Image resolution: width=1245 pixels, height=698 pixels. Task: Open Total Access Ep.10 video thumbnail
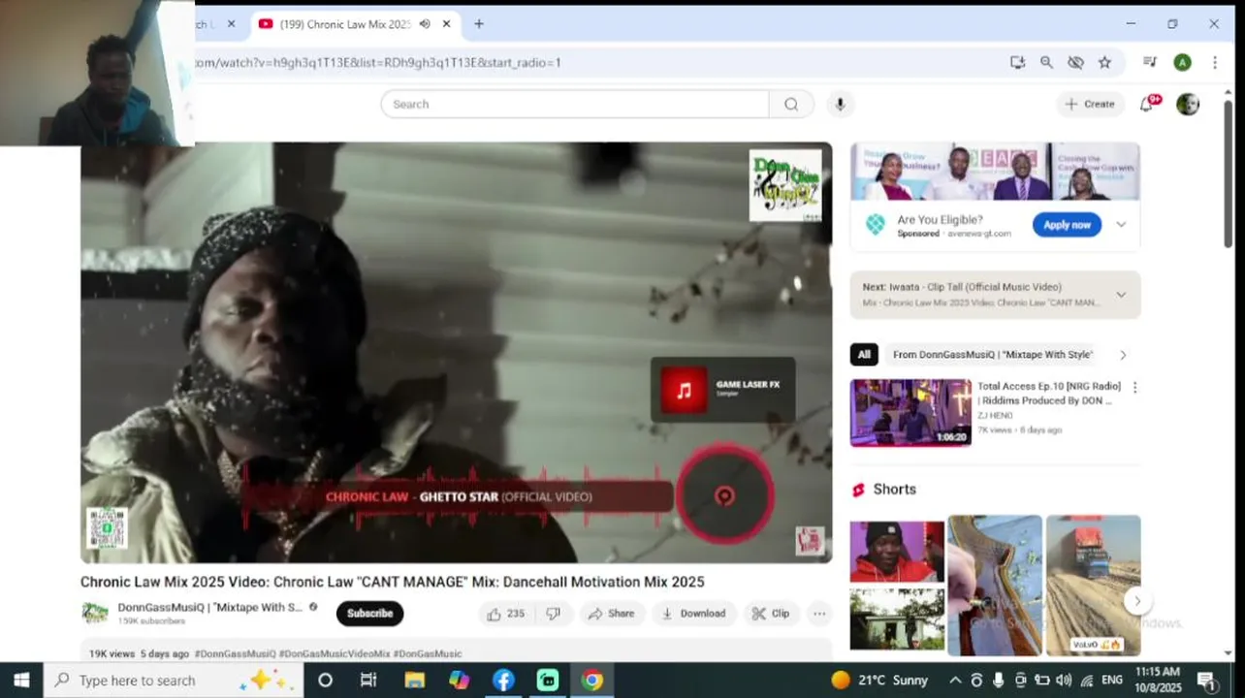910,413
